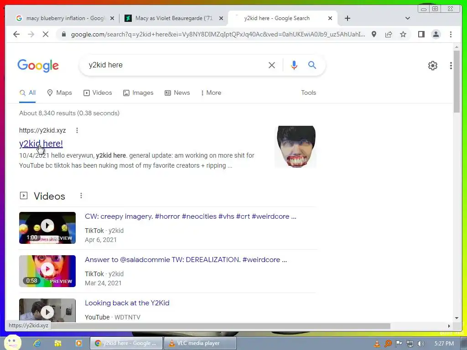The image size is (467, 350).
Task: Open options dots next to y2kid.xyz URL
Action: (77, 130)
